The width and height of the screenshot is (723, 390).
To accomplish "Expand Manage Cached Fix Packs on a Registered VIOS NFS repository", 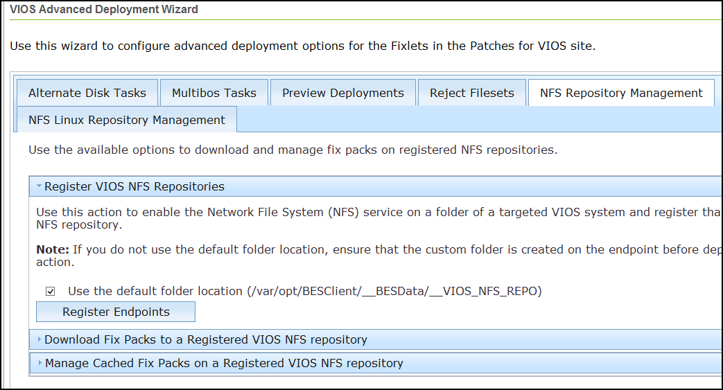I will click(x=375, y=363).
